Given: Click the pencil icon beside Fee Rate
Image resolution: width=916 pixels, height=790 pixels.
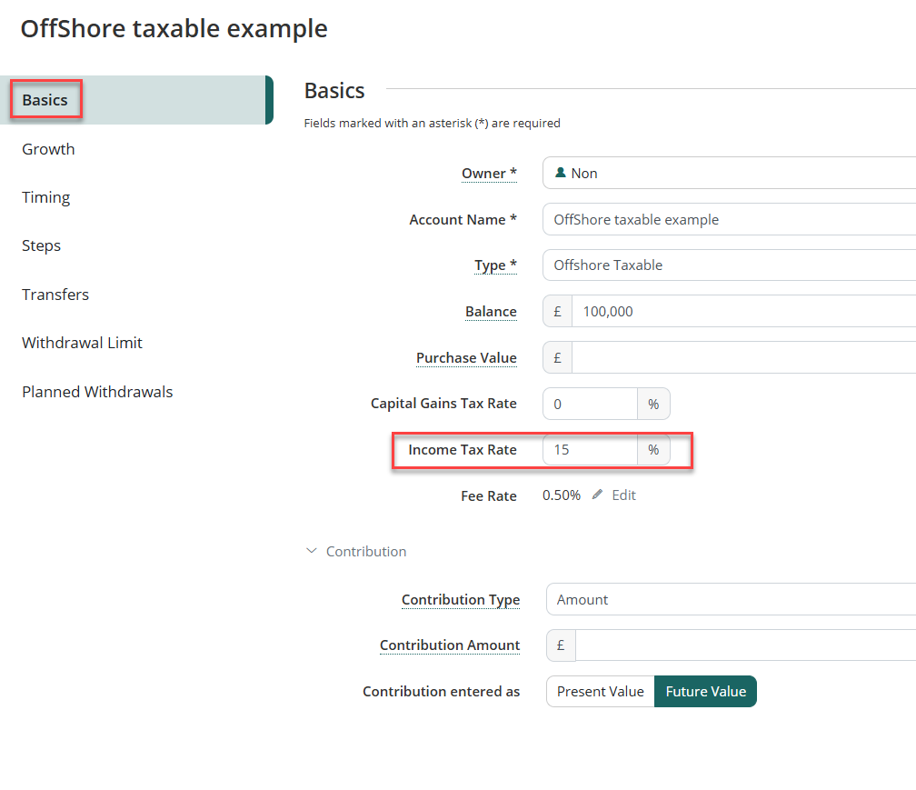Looking at the screenshot, I should click(x=597, y=495).
